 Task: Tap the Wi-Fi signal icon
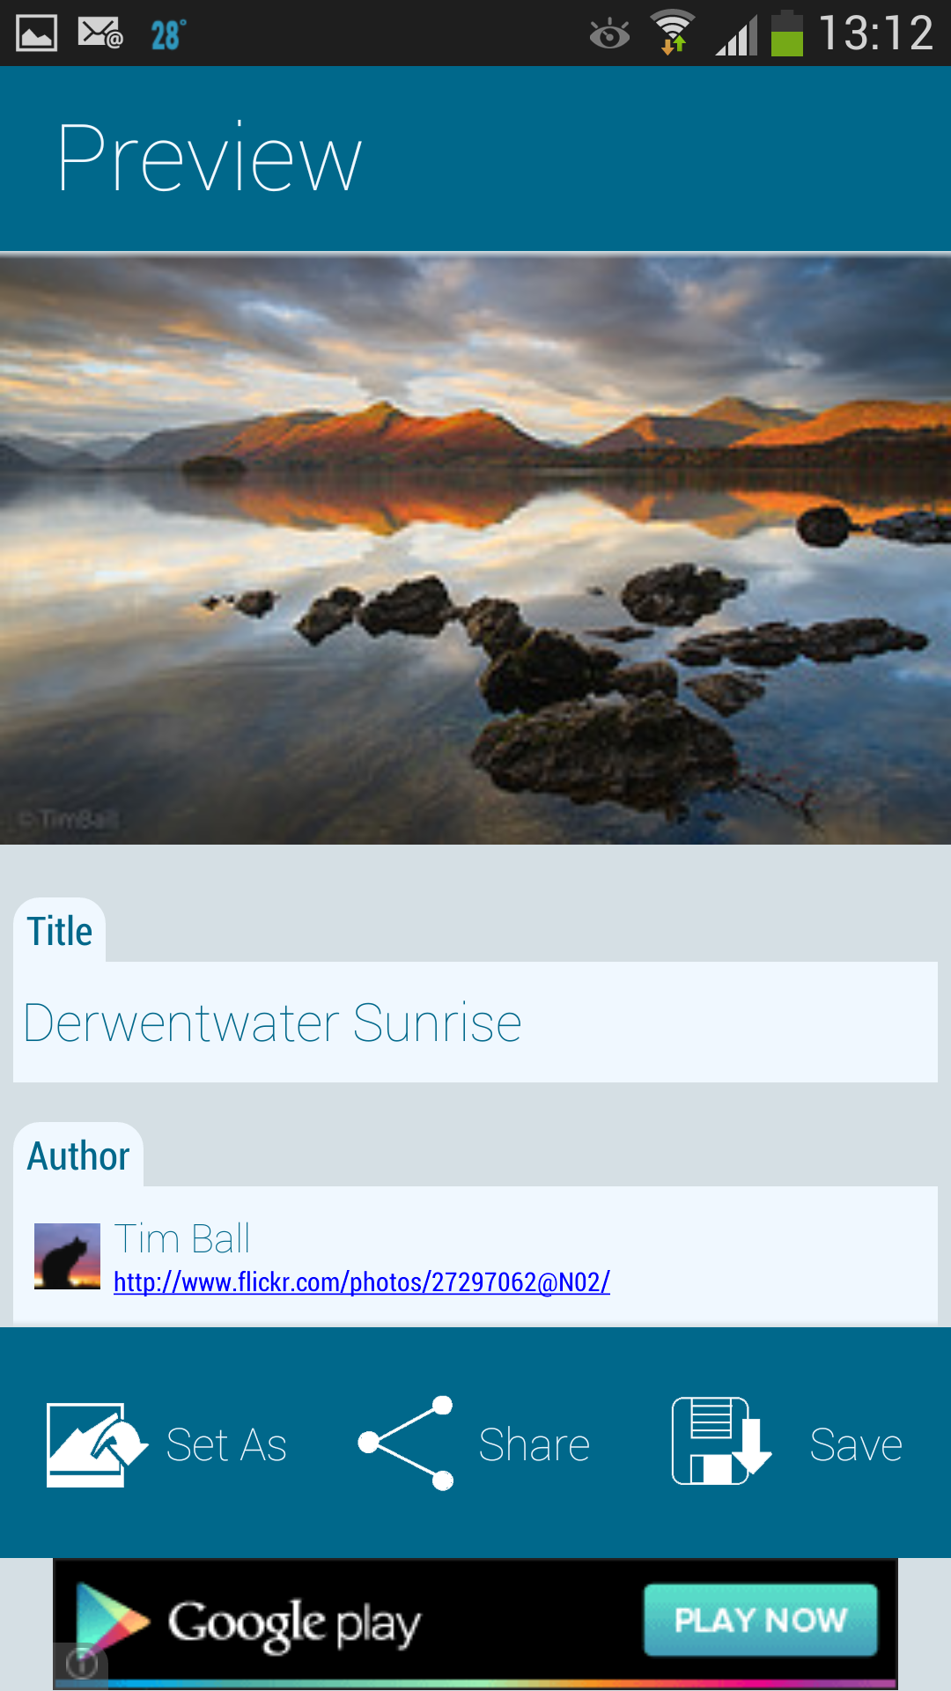(673, 33)
